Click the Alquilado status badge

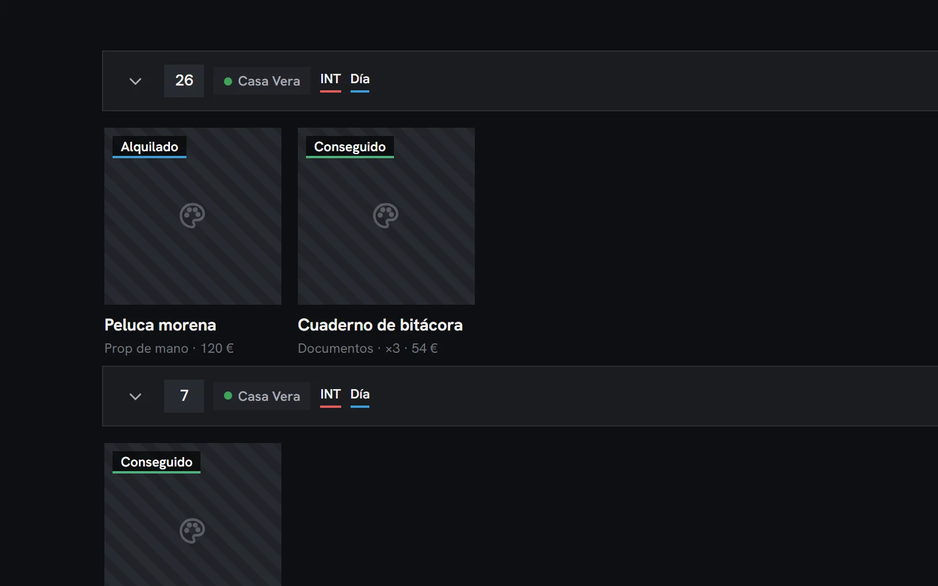pyautogui.click(x=149, y=147)
